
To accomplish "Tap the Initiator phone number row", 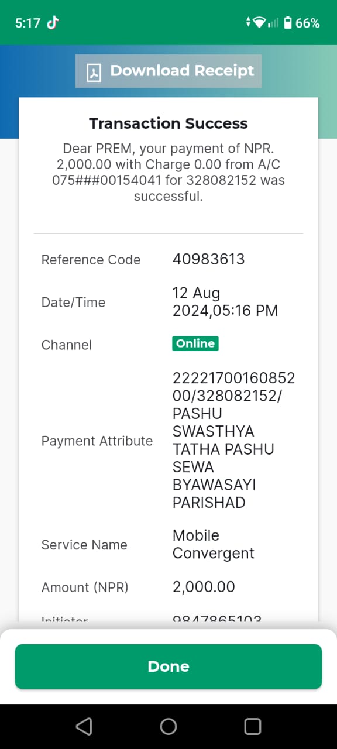I will pyautogui.click(x=168, y=618).
